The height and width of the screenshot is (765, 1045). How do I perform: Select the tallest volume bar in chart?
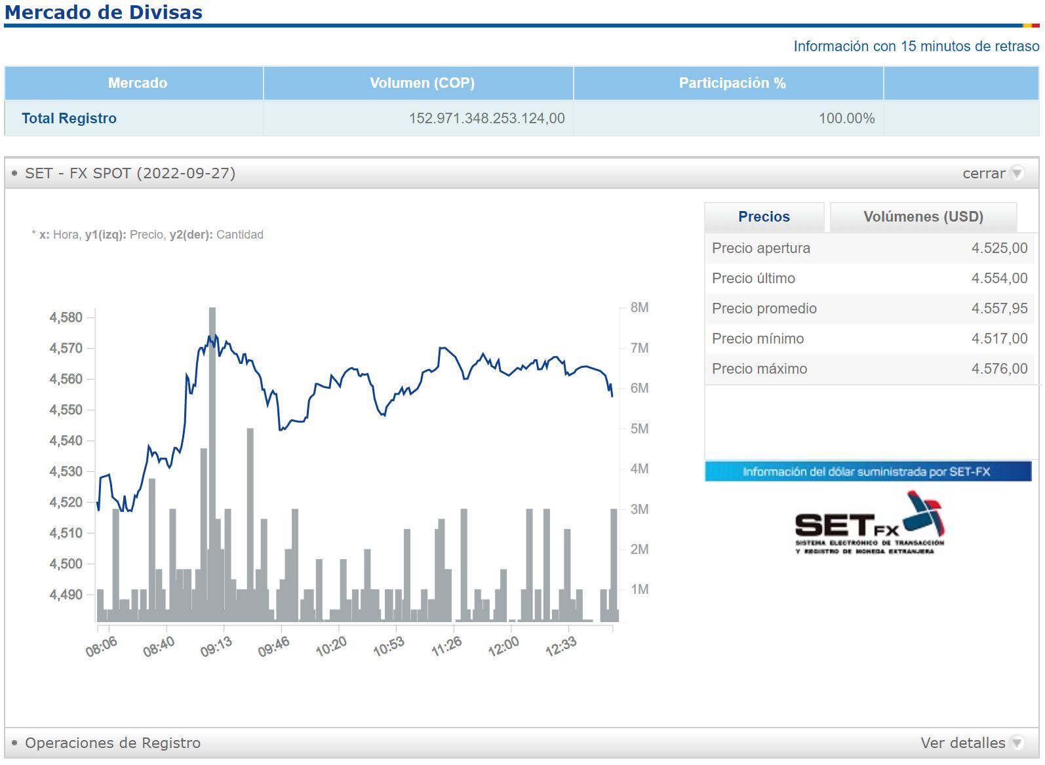pyautogui.click(x=212, y=459)
